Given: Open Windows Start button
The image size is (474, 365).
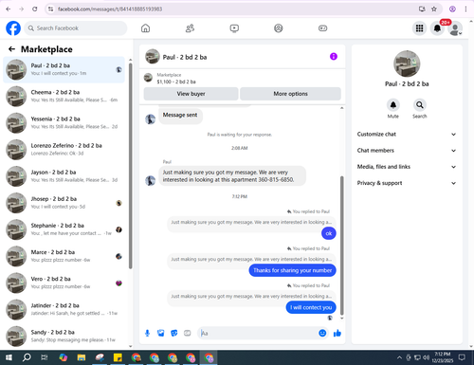Looking at the screenshot, I should click(9, 357).
